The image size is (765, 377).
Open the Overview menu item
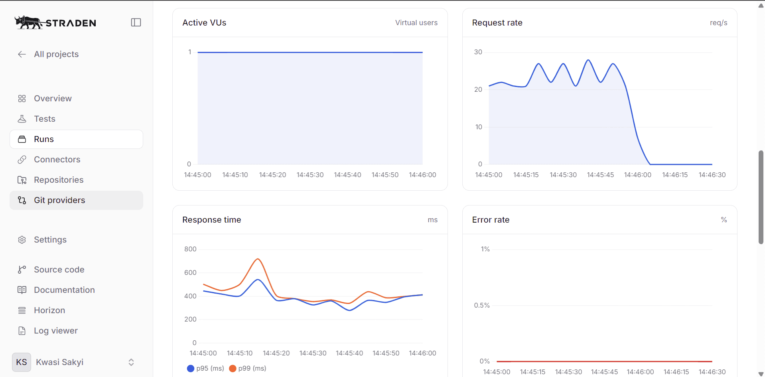(x=76, y=99)
